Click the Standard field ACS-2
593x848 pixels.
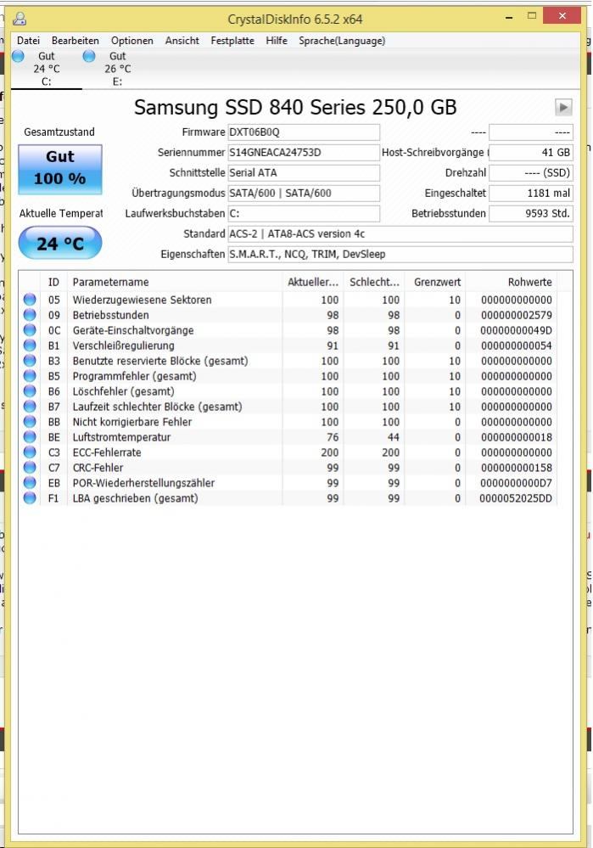400,233
